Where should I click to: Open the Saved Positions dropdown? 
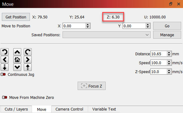[x=106, y=35]
